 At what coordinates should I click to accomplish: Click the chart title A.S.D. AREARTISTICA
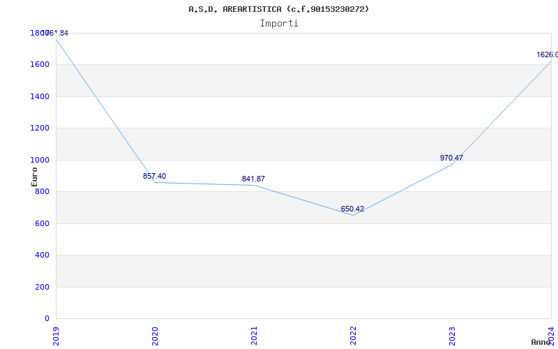[278, 9]
